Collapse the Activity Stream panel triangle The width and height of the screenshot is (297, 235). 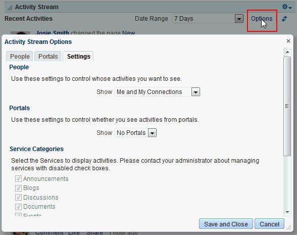coord(10,8)
